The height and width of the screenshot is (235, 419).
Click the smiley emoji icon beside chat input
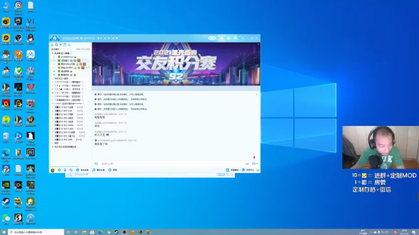click(96, 164)
